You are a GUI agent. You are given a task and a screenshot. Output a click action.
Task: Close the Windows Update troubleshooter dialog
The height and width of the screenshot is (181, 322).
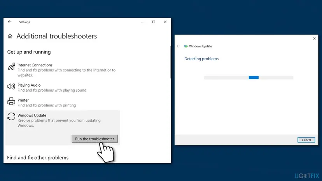point(314,38)
